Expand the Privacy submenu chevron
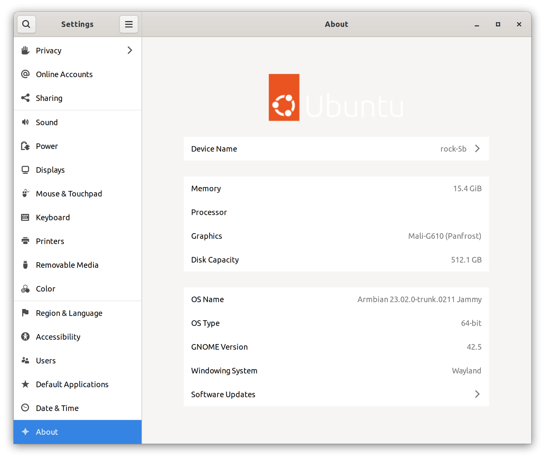The height and width of the screenshot is (459, 545). coord(130,50)
